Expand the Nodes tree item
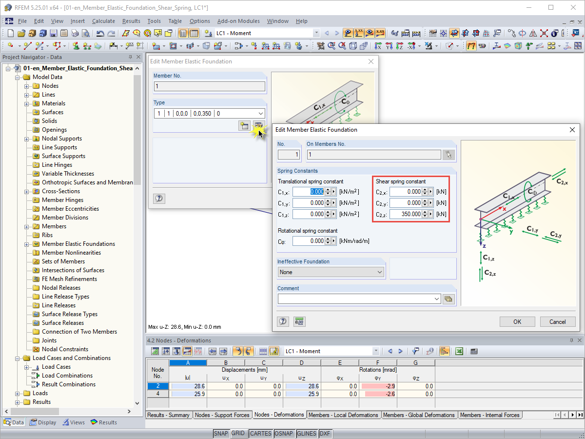585x439 pixels. [27, 86]
